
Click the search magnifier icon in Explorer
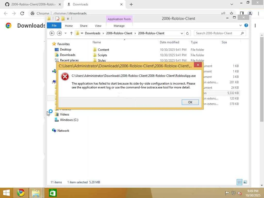click(242, 33)
